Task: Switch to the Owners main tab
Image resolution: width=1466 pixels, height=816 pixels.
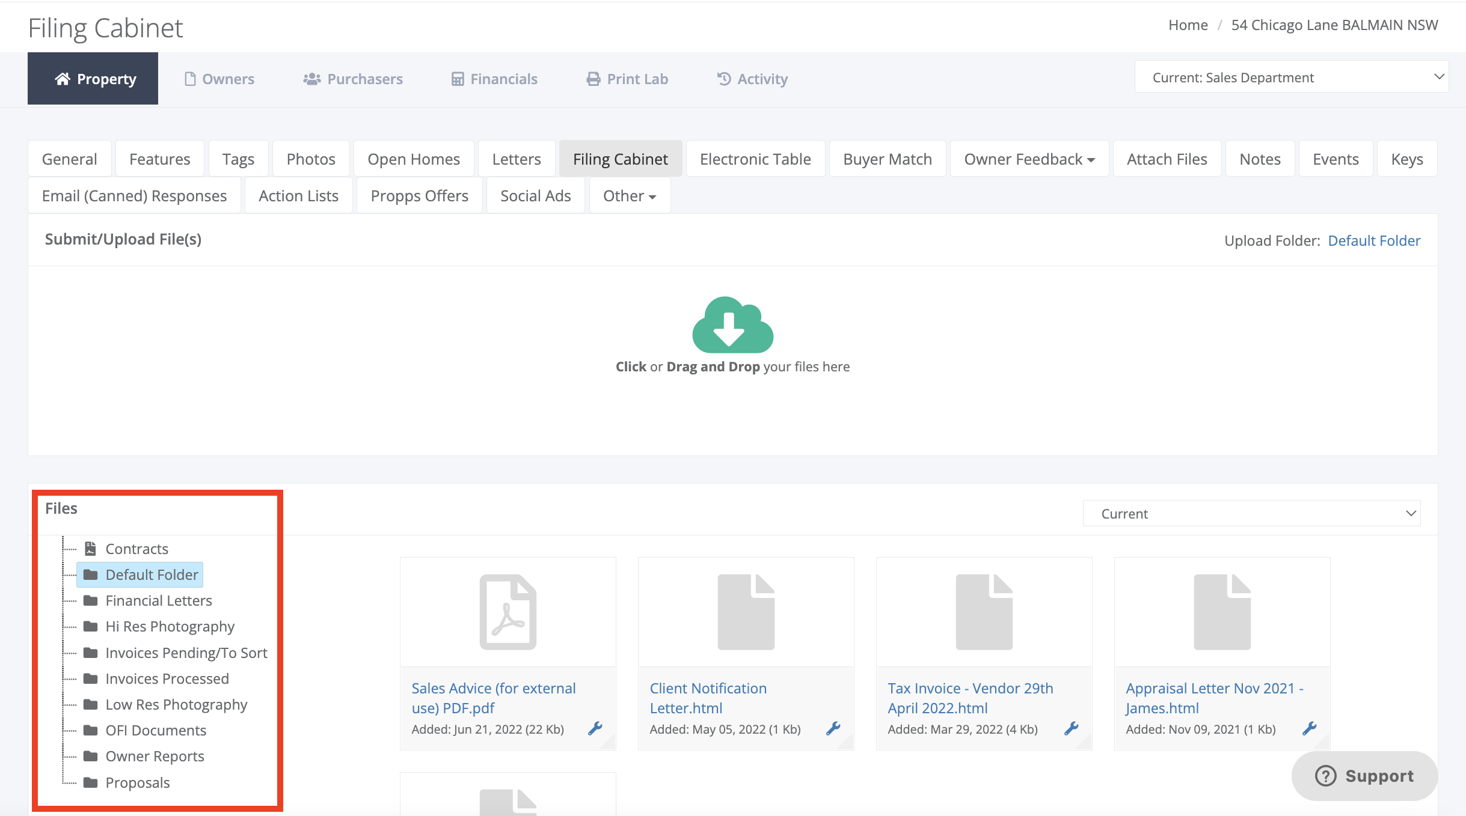Action: click(219, 79)
